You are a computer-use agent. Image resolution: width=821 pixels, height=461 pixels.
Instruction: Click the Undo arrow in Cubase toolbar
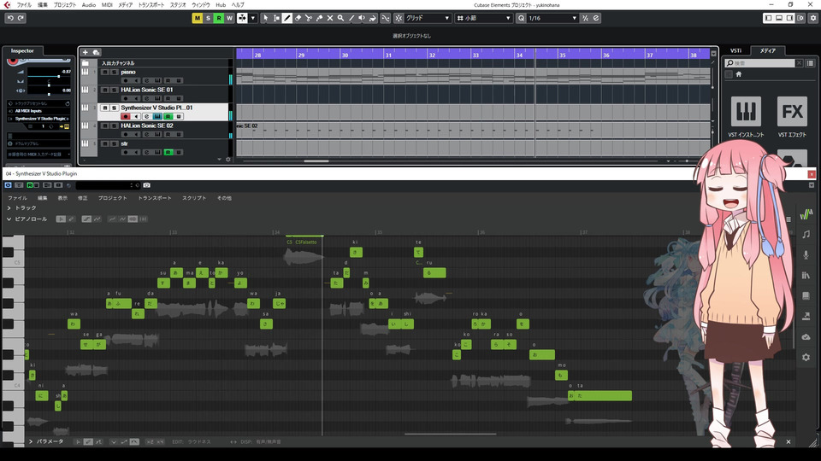(10, 18)
